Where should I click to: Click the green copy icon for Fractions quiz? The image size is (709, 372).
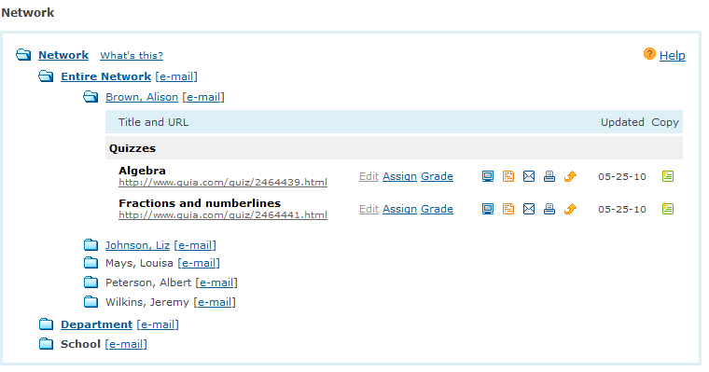click(667, 209)
